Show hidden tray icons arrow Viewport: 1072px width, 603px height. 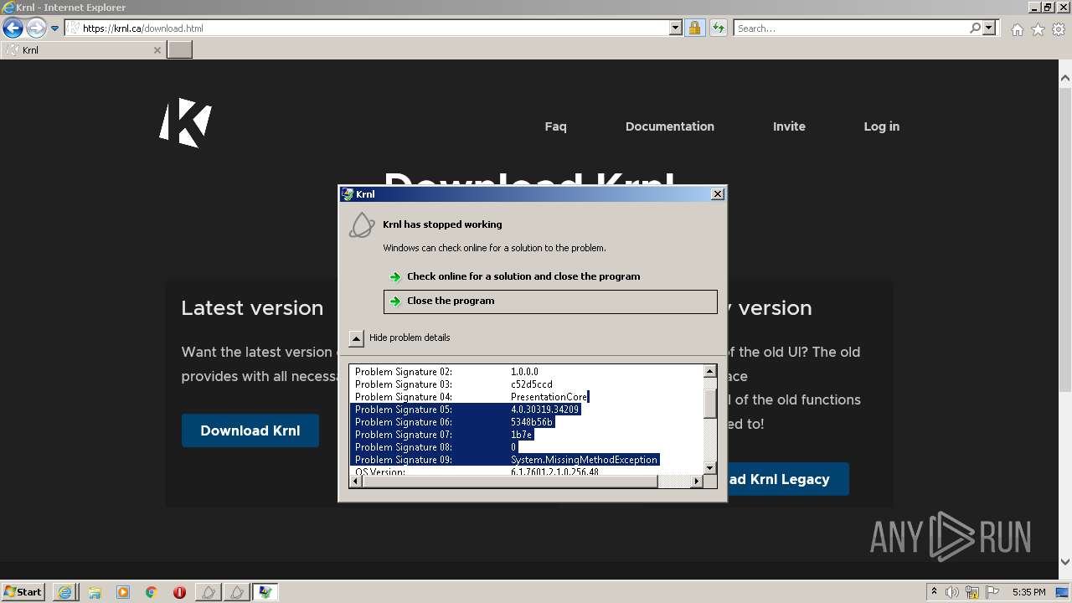pos(934,592)
